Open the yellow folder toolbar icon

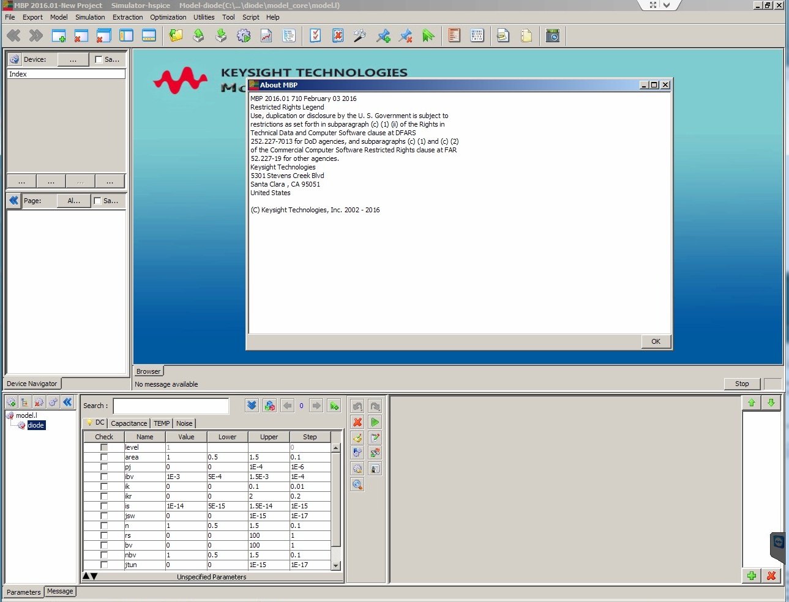coord(176,35)
